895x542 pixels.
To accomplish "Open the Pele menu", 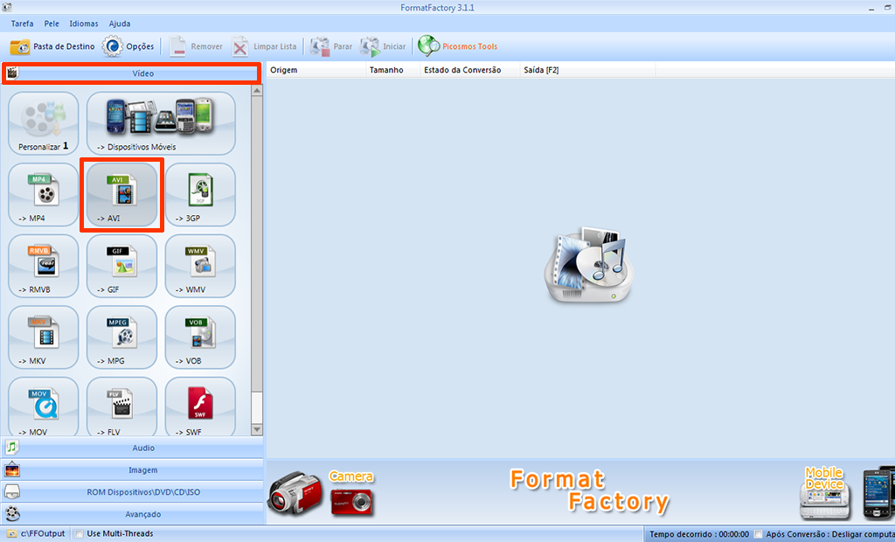I will tap(52, 24).
